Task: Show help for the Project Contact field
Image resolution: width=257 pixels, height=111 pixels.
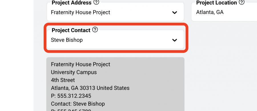Action: coord(95,30)
